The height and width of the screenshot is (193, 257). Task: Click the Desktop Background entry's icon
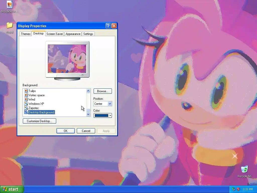26,112
